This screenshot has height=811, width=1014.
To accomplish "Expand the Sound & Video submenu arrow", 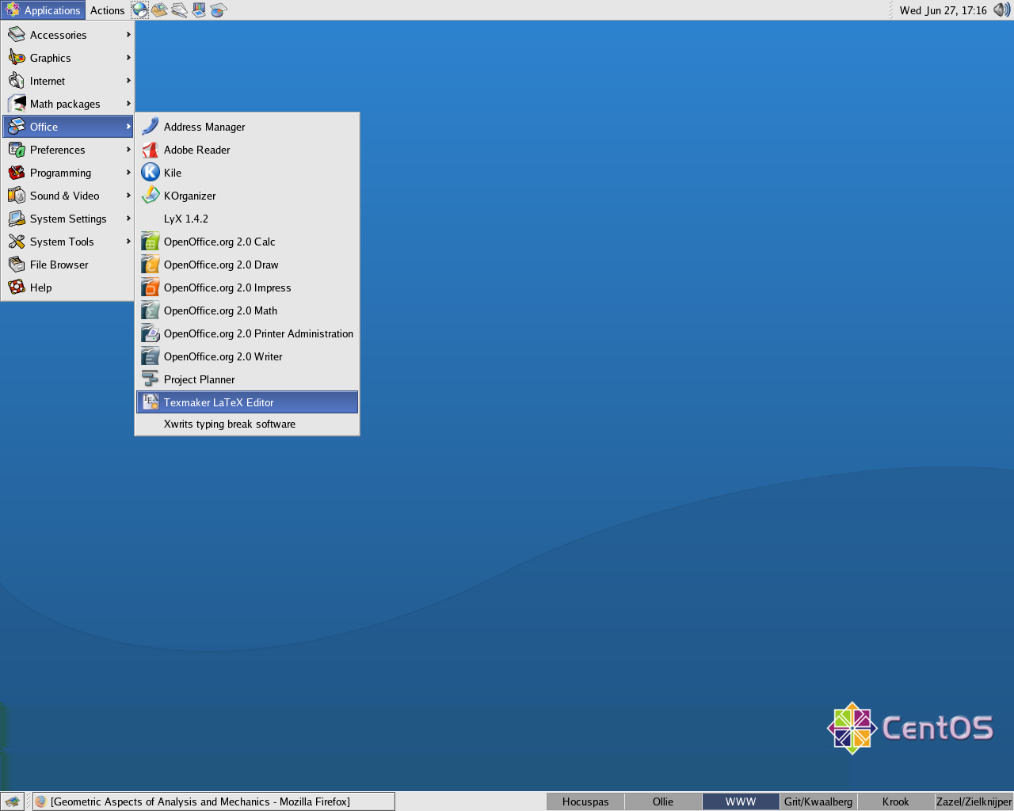I will click(x=128, y=196).
